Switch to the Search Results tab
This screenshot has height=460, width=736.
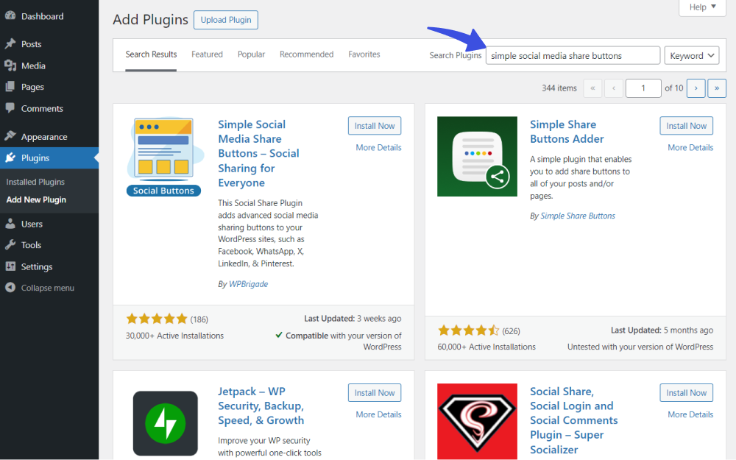point(151,54)
